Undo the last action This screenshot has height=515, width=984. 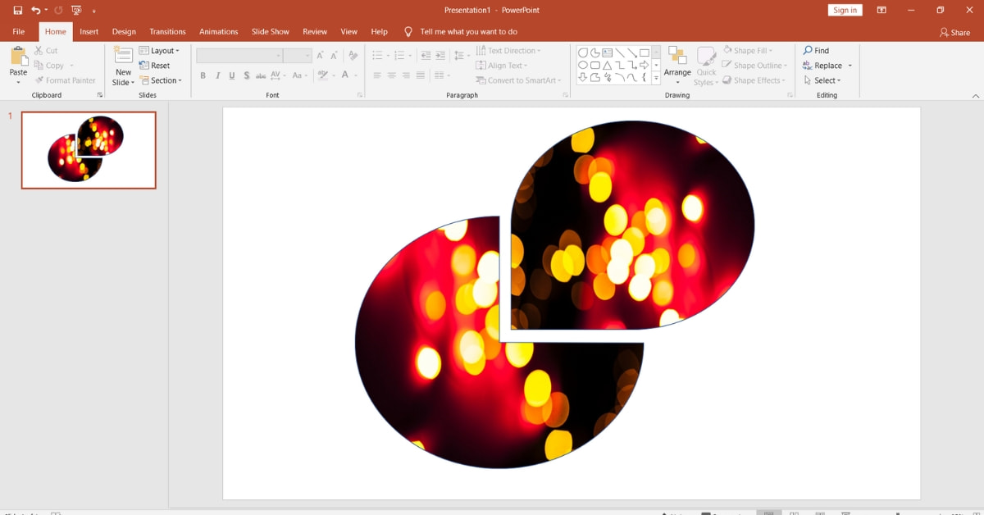click(x=36, y=11)
